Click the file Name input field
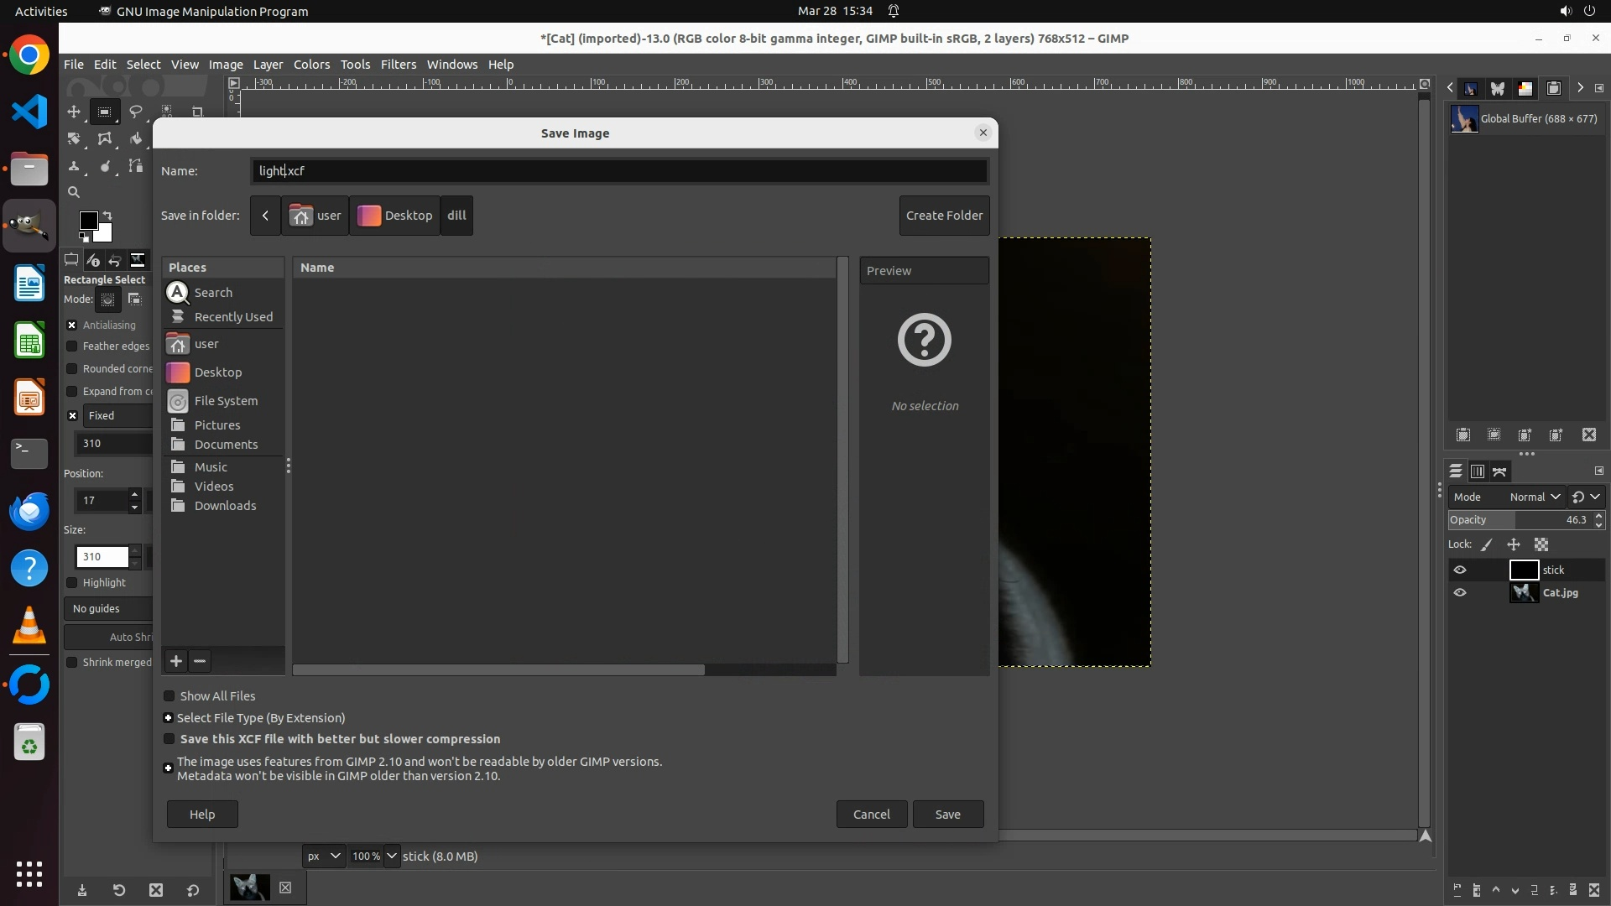The height and width of the screenshot is (906, 1611). pos(619,171)
